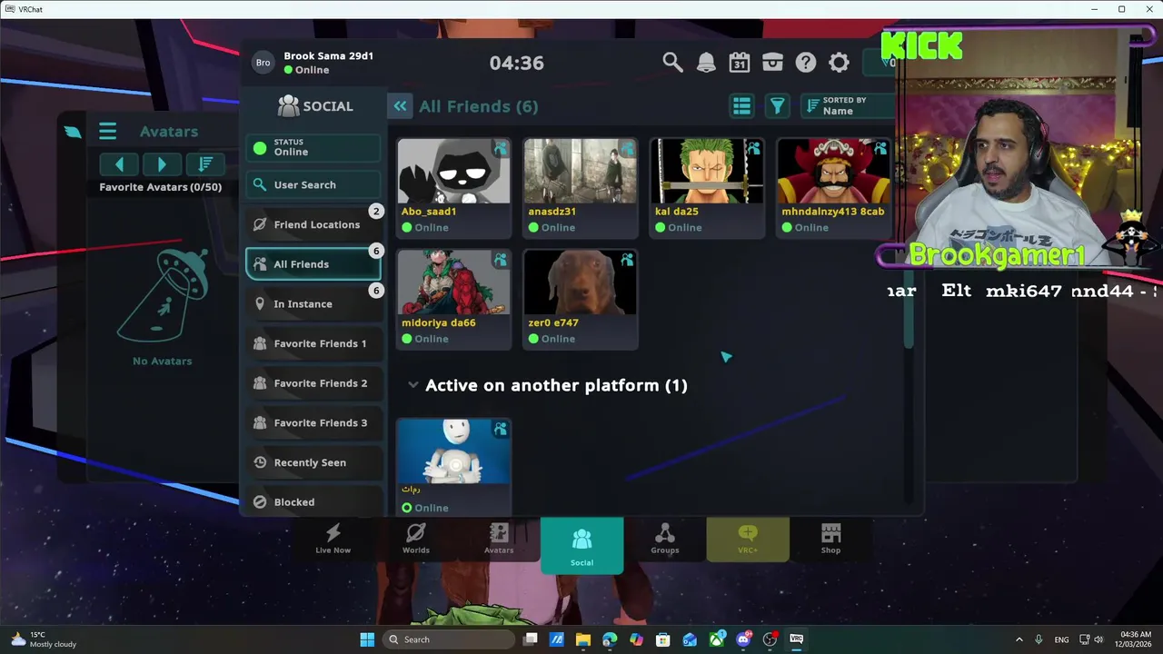The height and width of the screenshot is (654, 1163).
Task: Open notifications bell in VRChat menu
Action: [706, 62]
